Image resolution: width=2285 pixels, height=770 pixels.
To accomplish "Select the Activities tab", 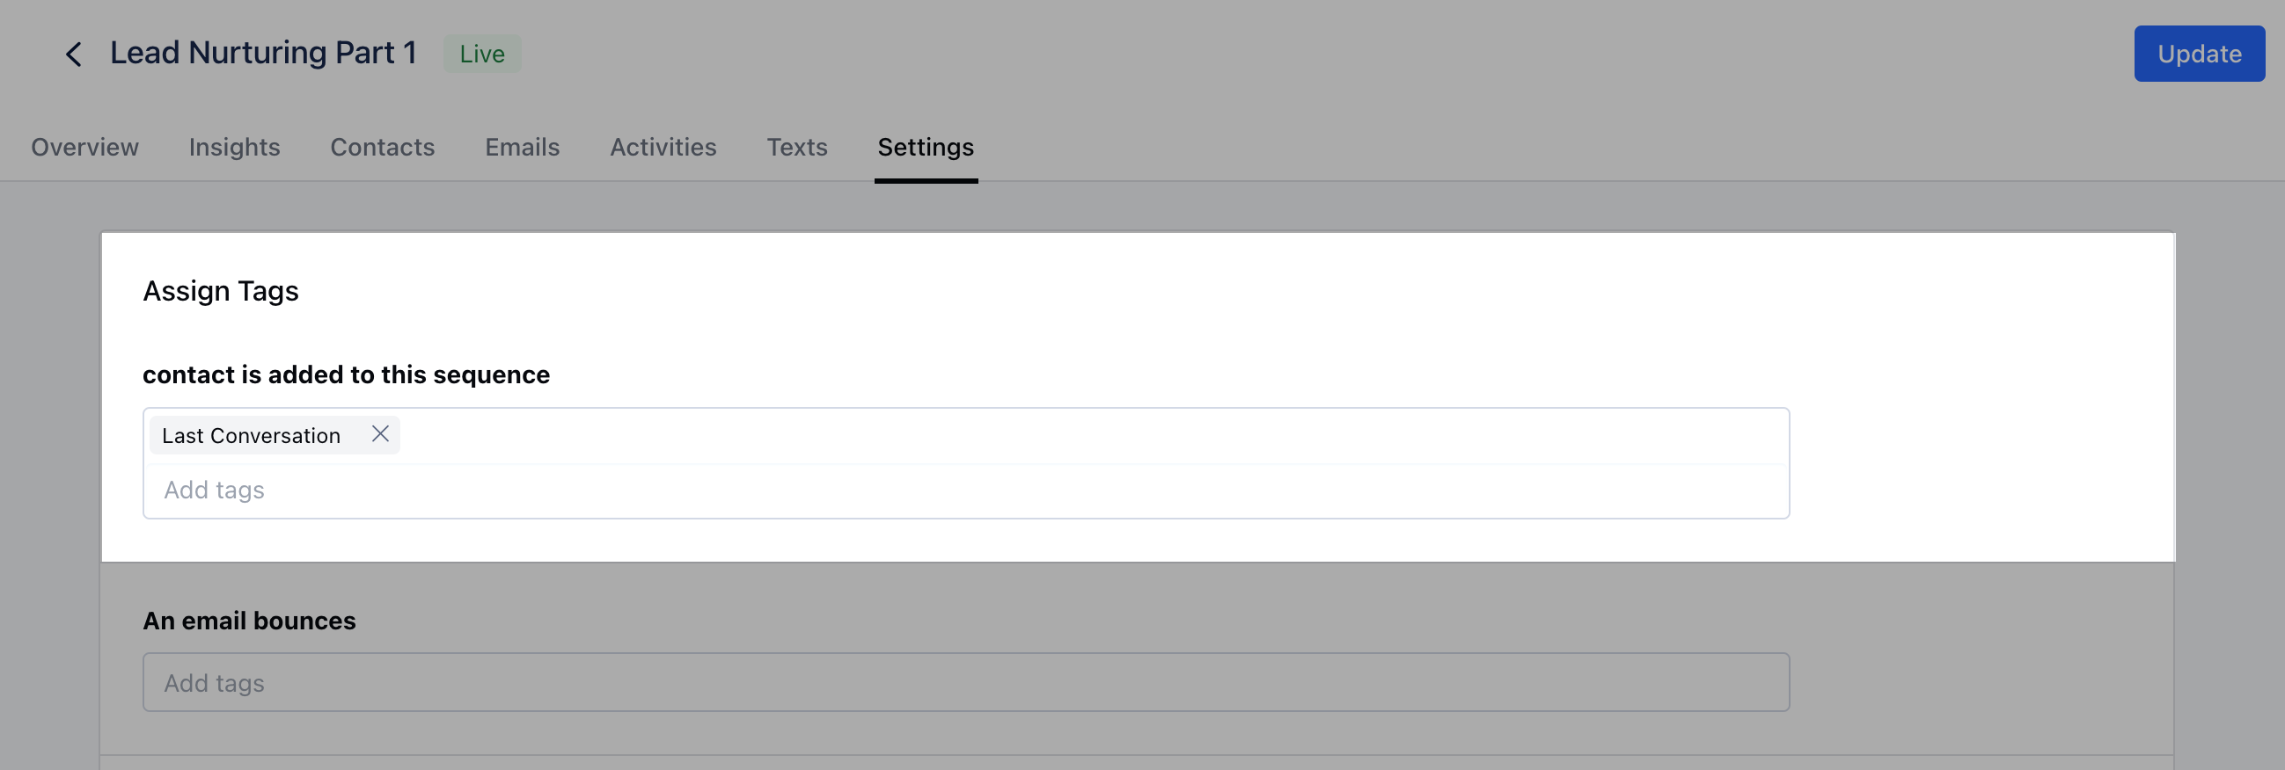I will 663,147.
